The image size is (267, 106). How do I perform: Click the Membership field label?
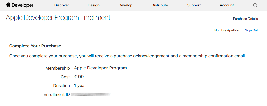coord(58,68)
